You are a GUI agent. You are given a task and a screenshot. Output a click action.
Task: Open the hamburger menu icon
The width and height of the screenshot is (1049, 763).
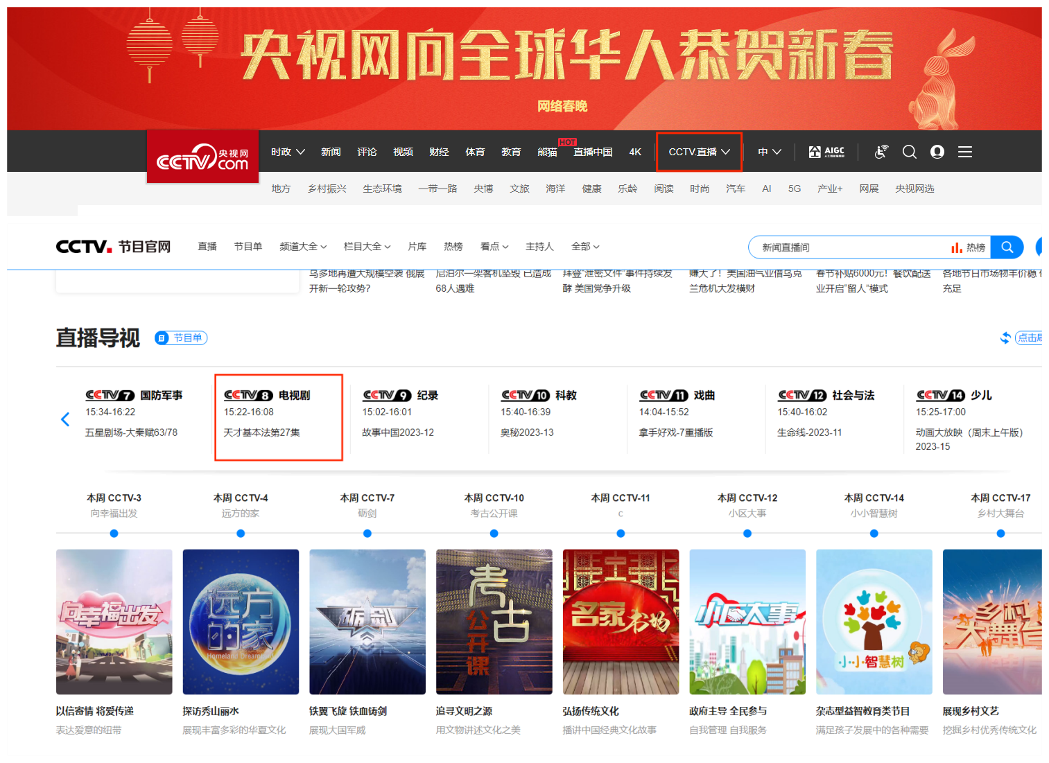pos(965,152)
